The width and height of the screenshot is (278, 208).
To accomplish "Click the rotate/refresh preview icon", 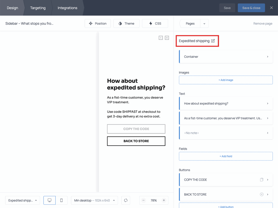I will pos(126,200).
